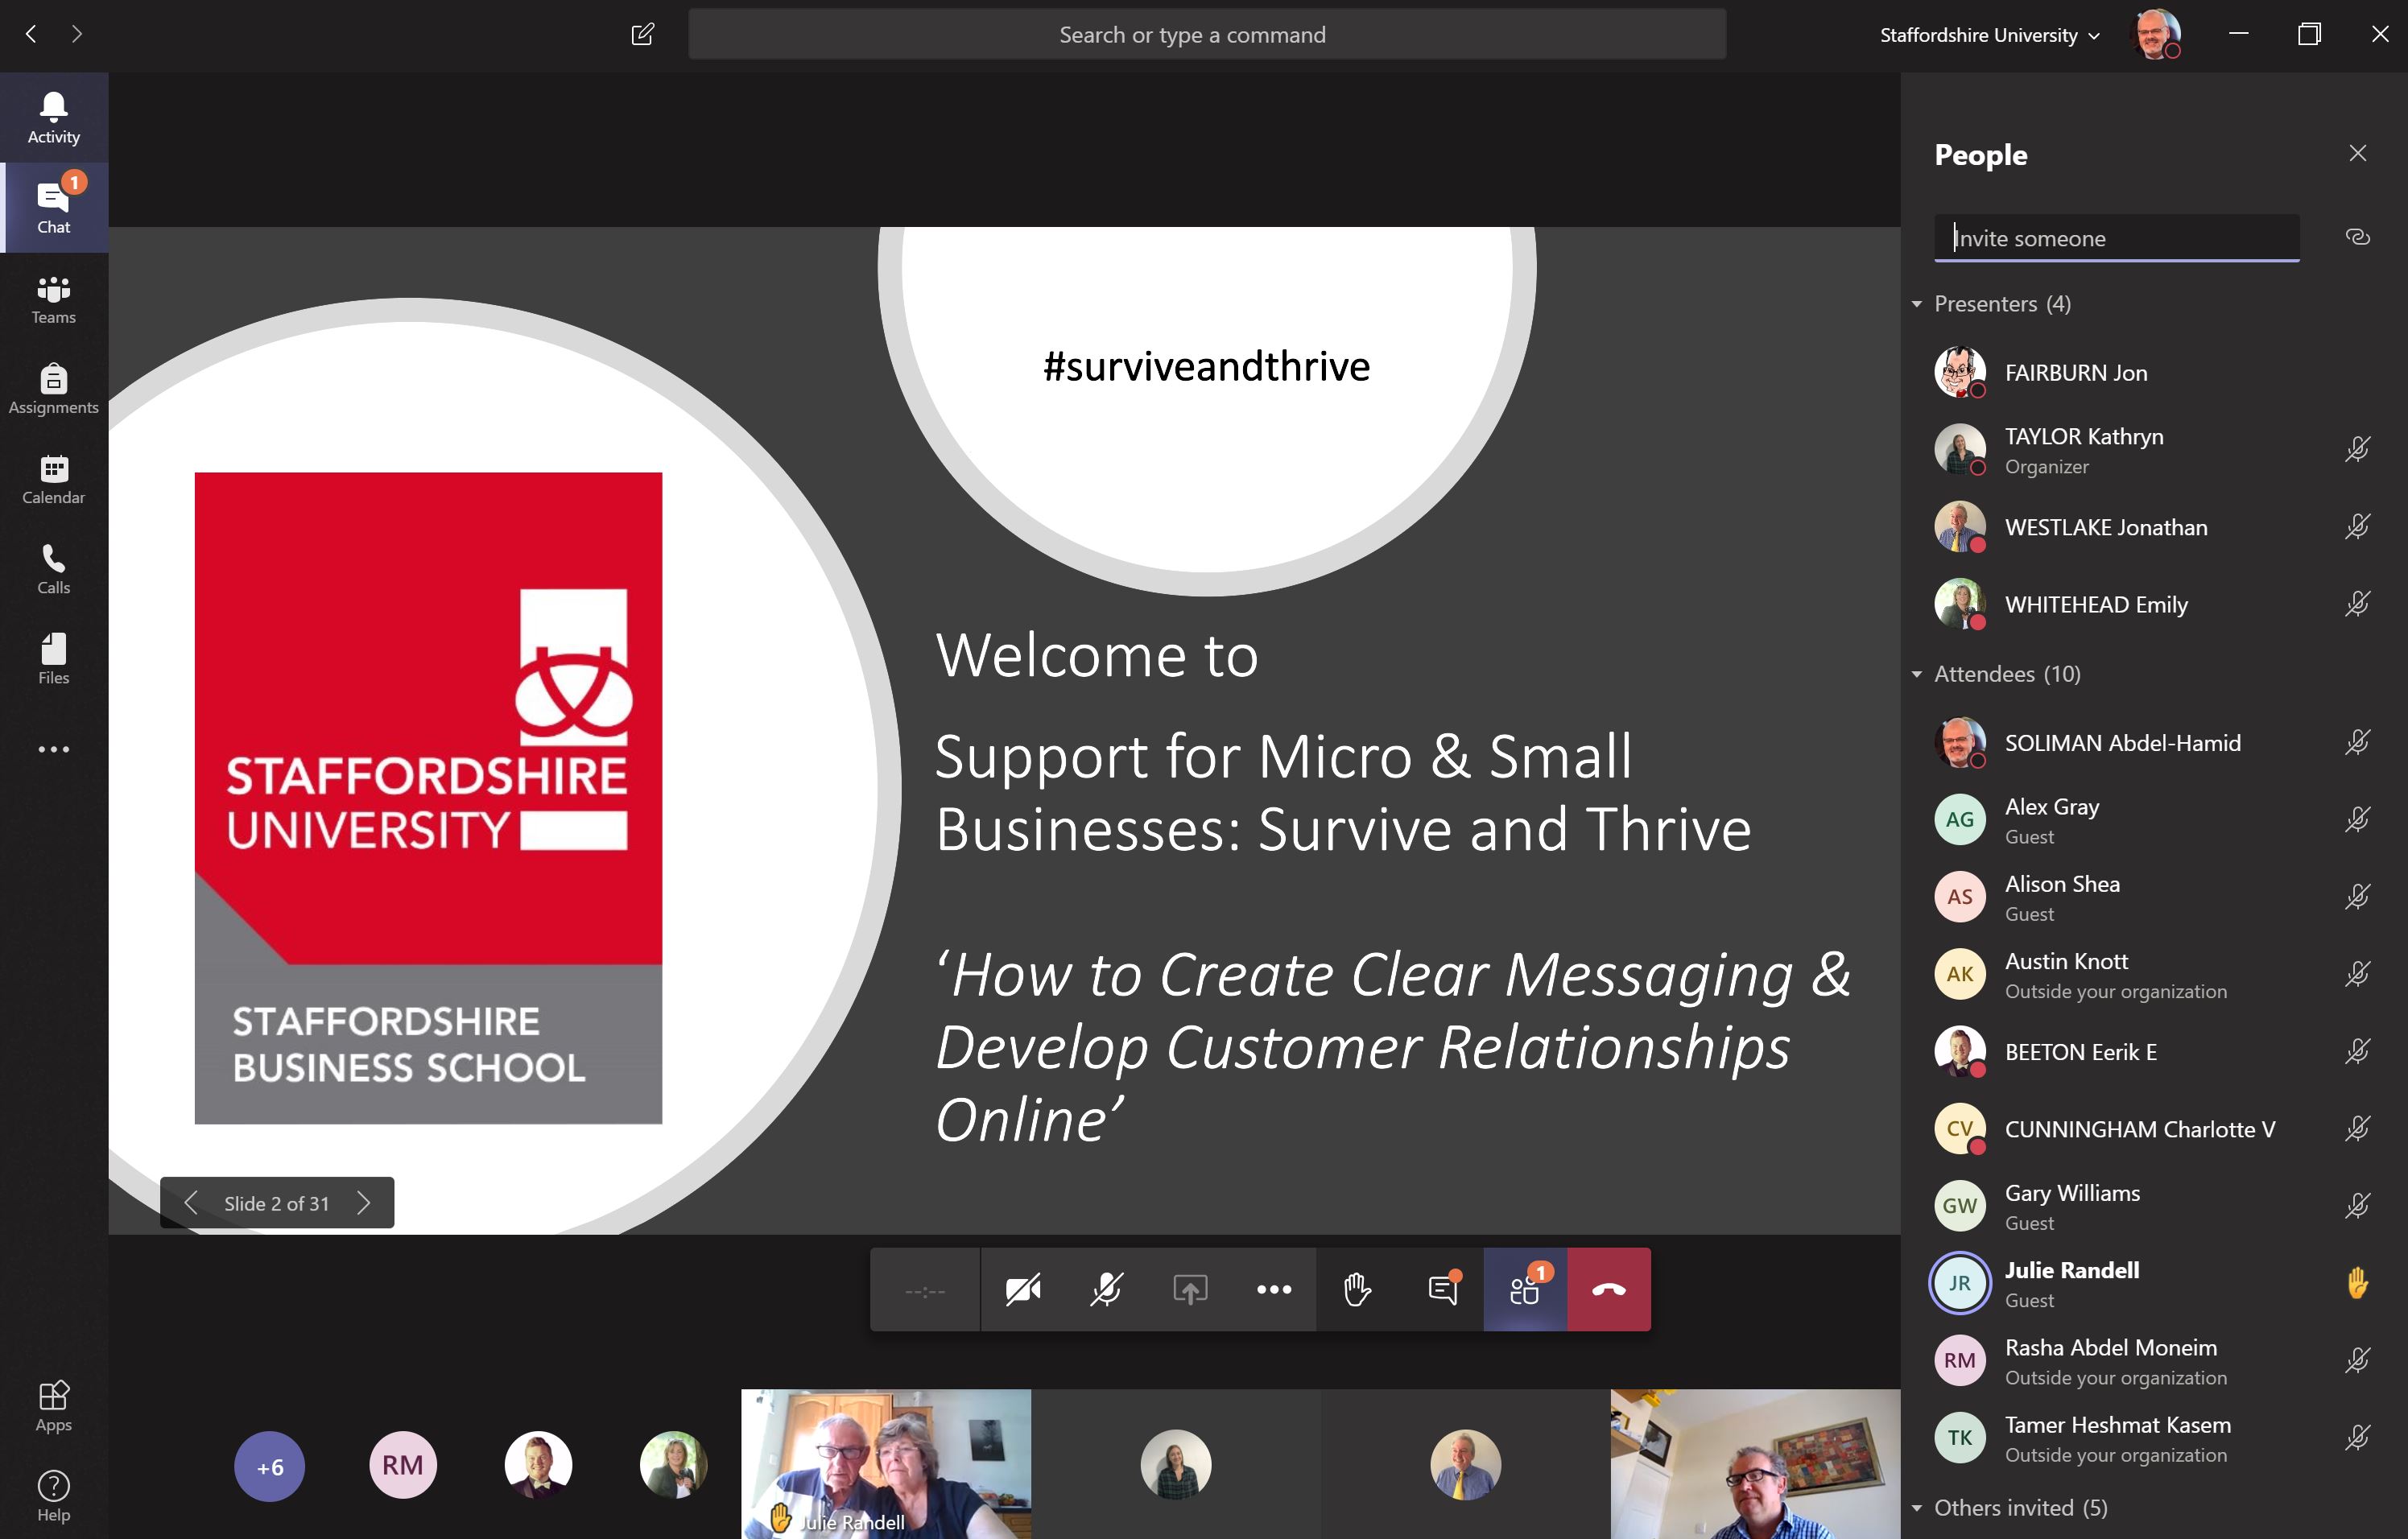Image resolution: width=2408 pixels, height=1539 pixels.
Task: Collapse the Attendees group
Action: point(1917,674)
